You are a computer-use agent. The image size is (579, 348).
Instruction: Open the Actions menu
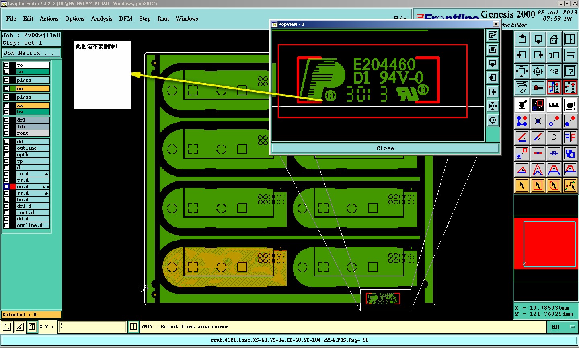pyautogui.click(x=49, y=19)
